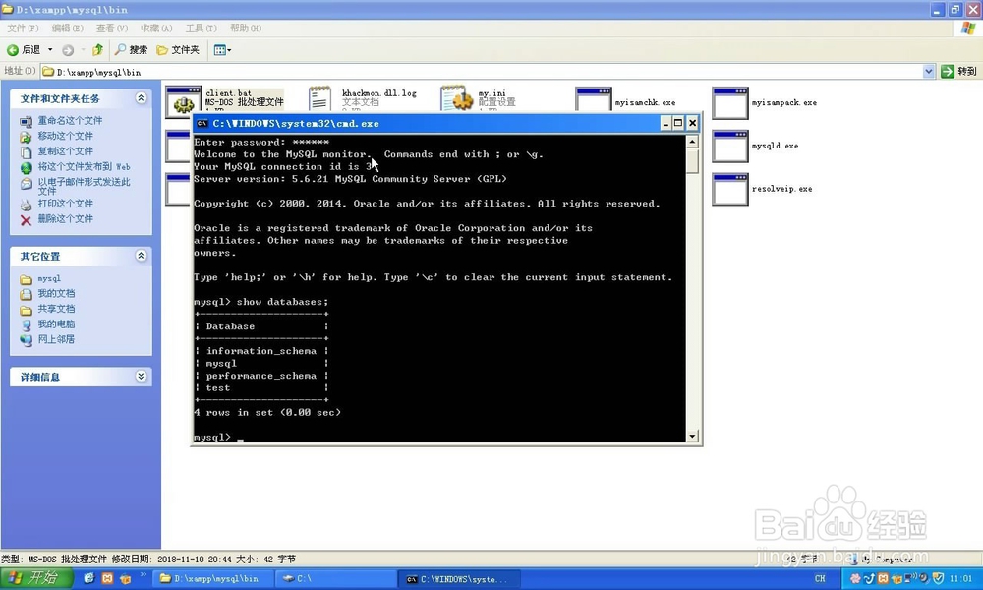The width and height of the screenshot is (983, 590).
Task: Click 复制这个文件 task link
Action: click(65, 151)
